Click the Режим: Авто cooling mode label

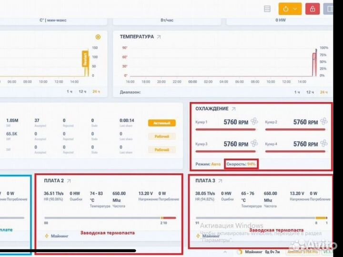pyautogui.click(x=208, y=164)
